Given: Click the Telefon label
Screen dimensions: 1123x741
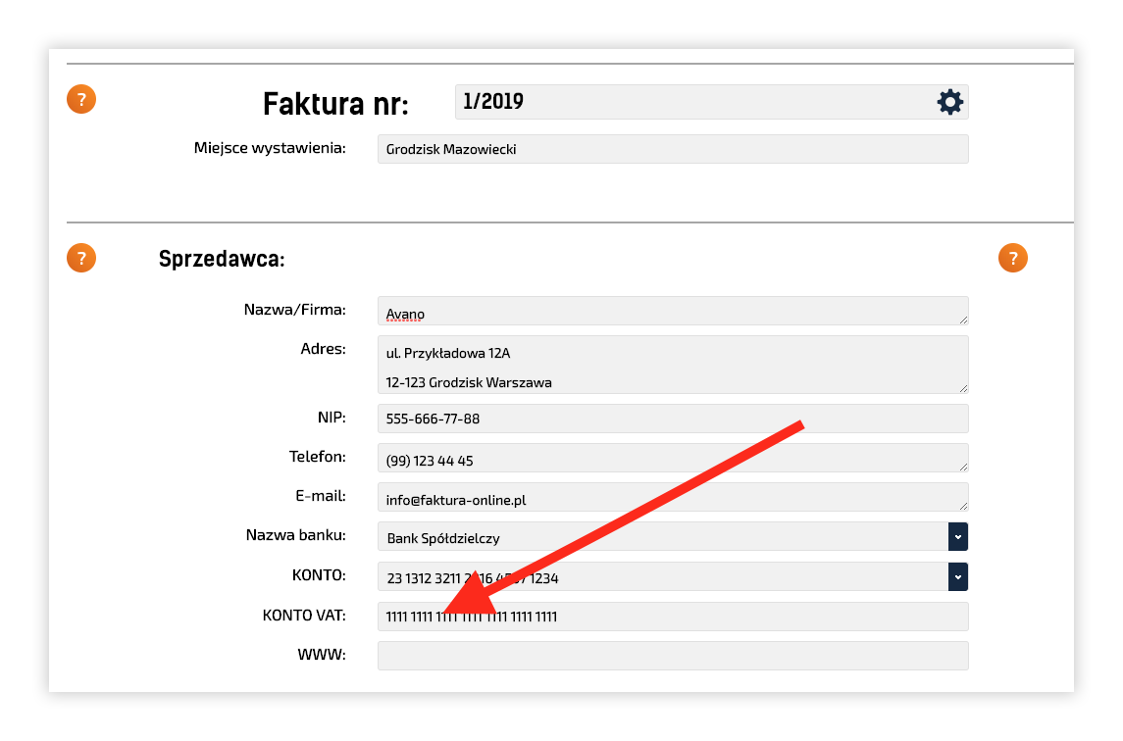Looking at the screenshot, I should click(317, 456).
